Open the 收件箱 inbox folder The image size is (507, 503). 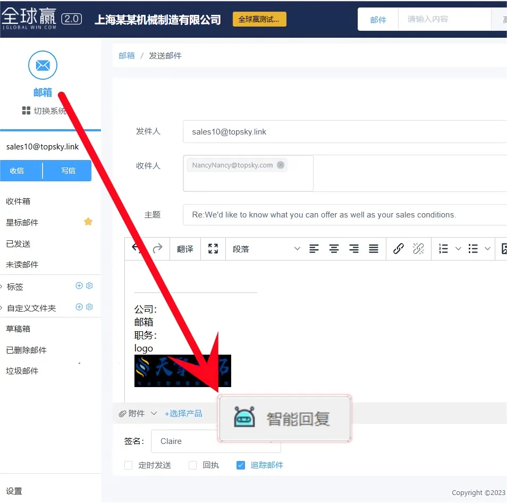coord(18,201)
